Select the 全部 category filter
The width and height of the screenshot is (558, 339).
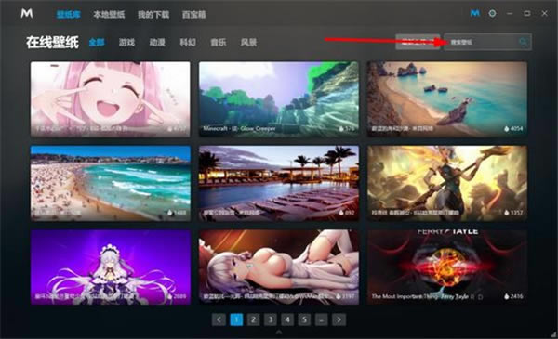97,43
